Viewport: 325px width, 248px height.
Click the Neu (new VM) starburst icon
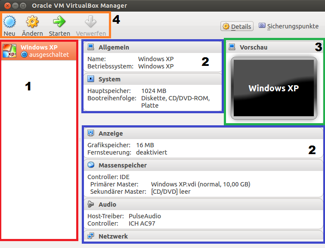tap(9, 22)
